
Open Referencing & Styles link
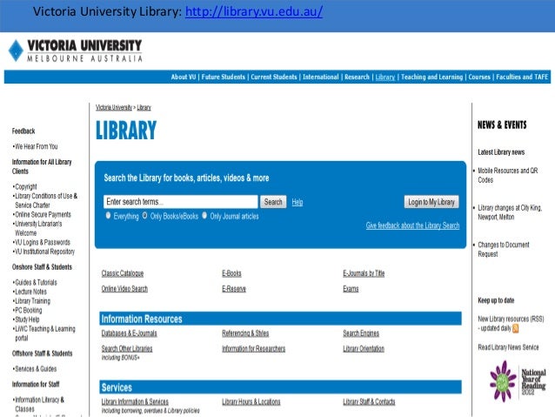pyautogui.click(x=245, y=333)
